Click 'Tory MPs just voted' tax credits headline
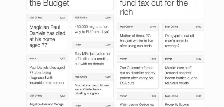Screen dimensions: 224x107 click(93, 59)
